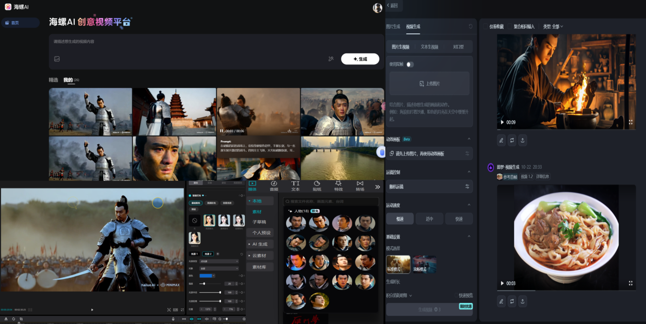This screenshot has width=646, height=324.
Task: Click the magic wand prompt-enhance icon
Action: (x=331, y=59)
